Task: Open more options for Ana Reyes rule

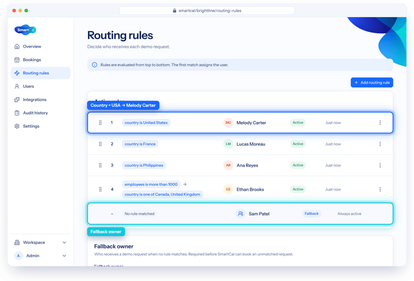Action: tap(380, 165)
